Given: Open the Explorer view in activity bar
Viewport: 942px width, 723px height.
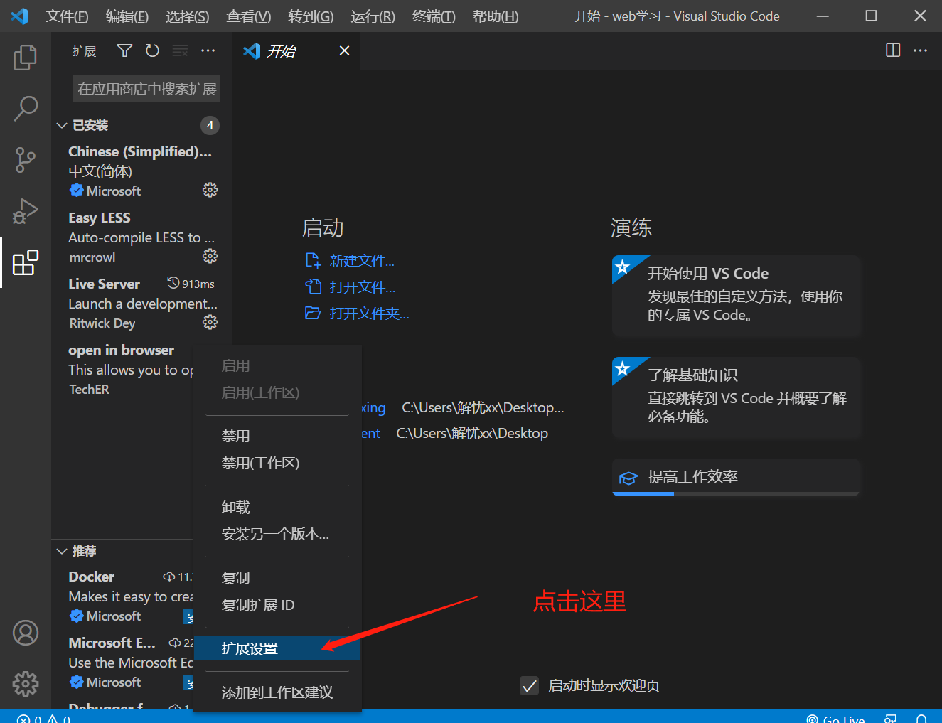Looking at the screenshot, I should (26, 58).
